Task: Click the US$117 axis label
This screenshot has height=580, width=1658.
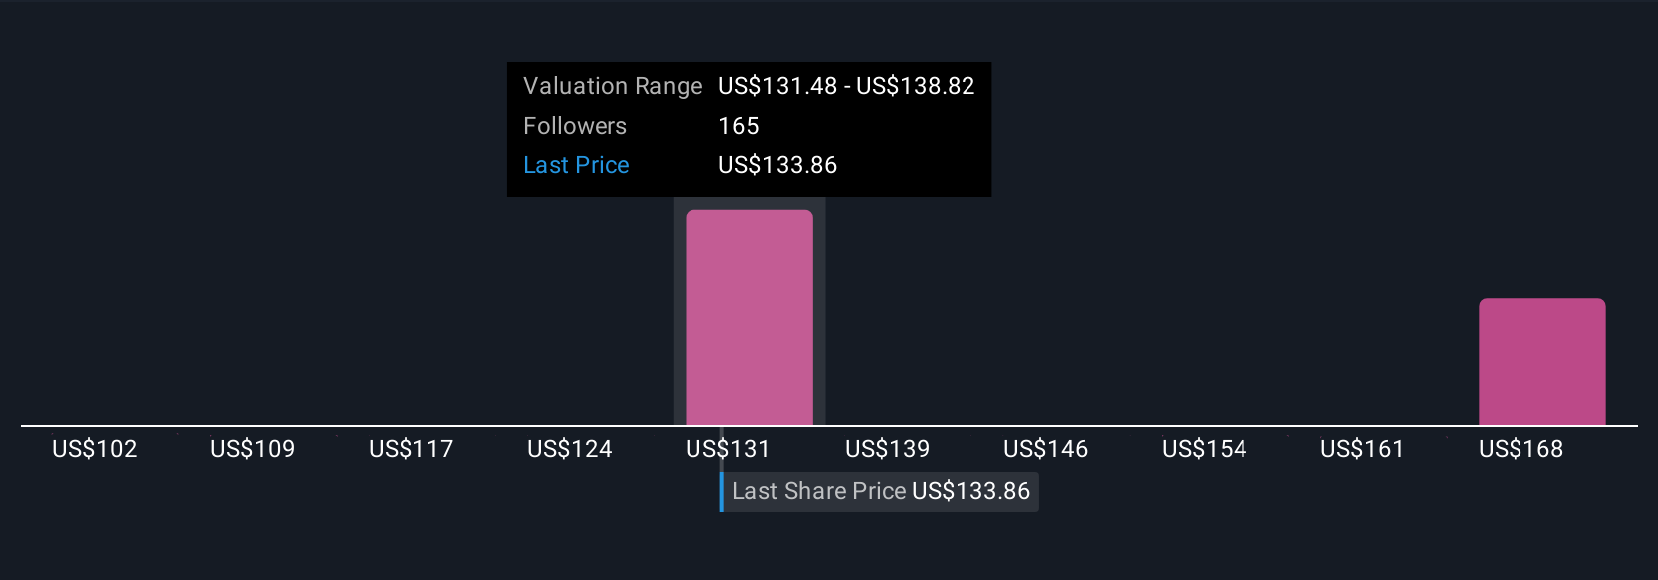Action: [412, 449]
